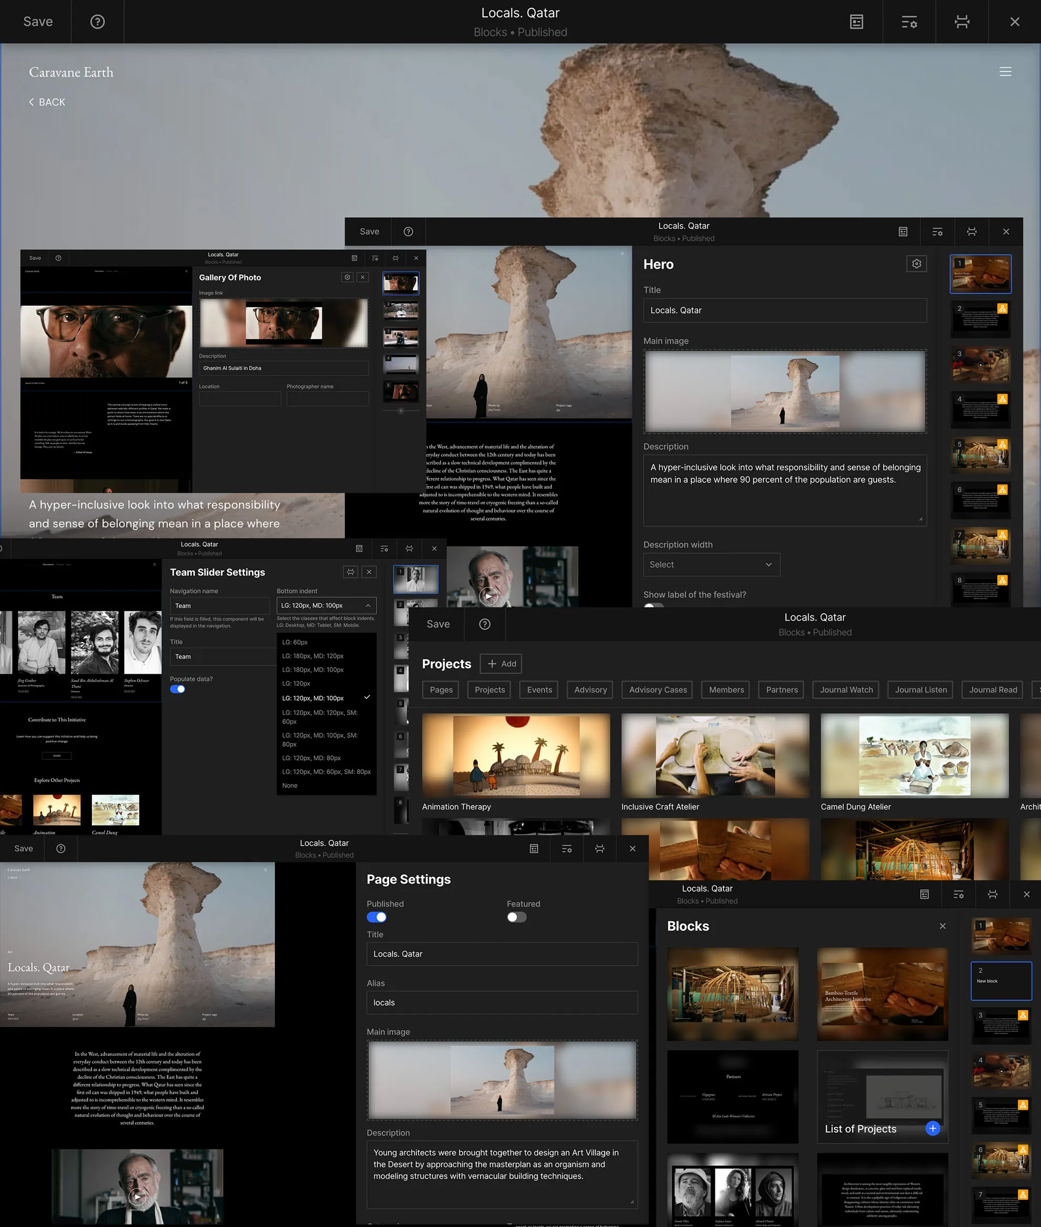Click the gear icon beside the Hero heading
This screenshot has width=1041, height=1227.
(x=916, y=264)
